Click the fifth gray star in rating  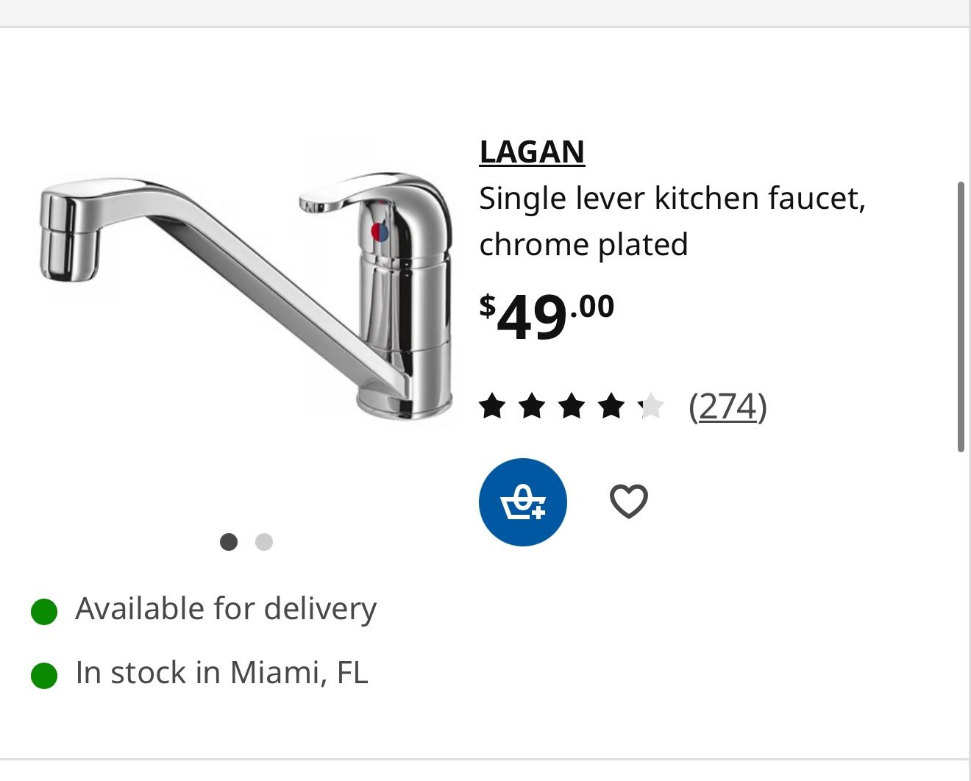point(650,405)
